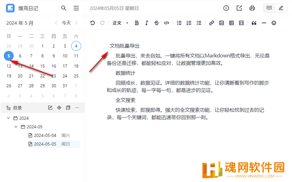The image size is (292, 182).
Task: Insert a hyperlink via link icon
Action: [211, 23]
